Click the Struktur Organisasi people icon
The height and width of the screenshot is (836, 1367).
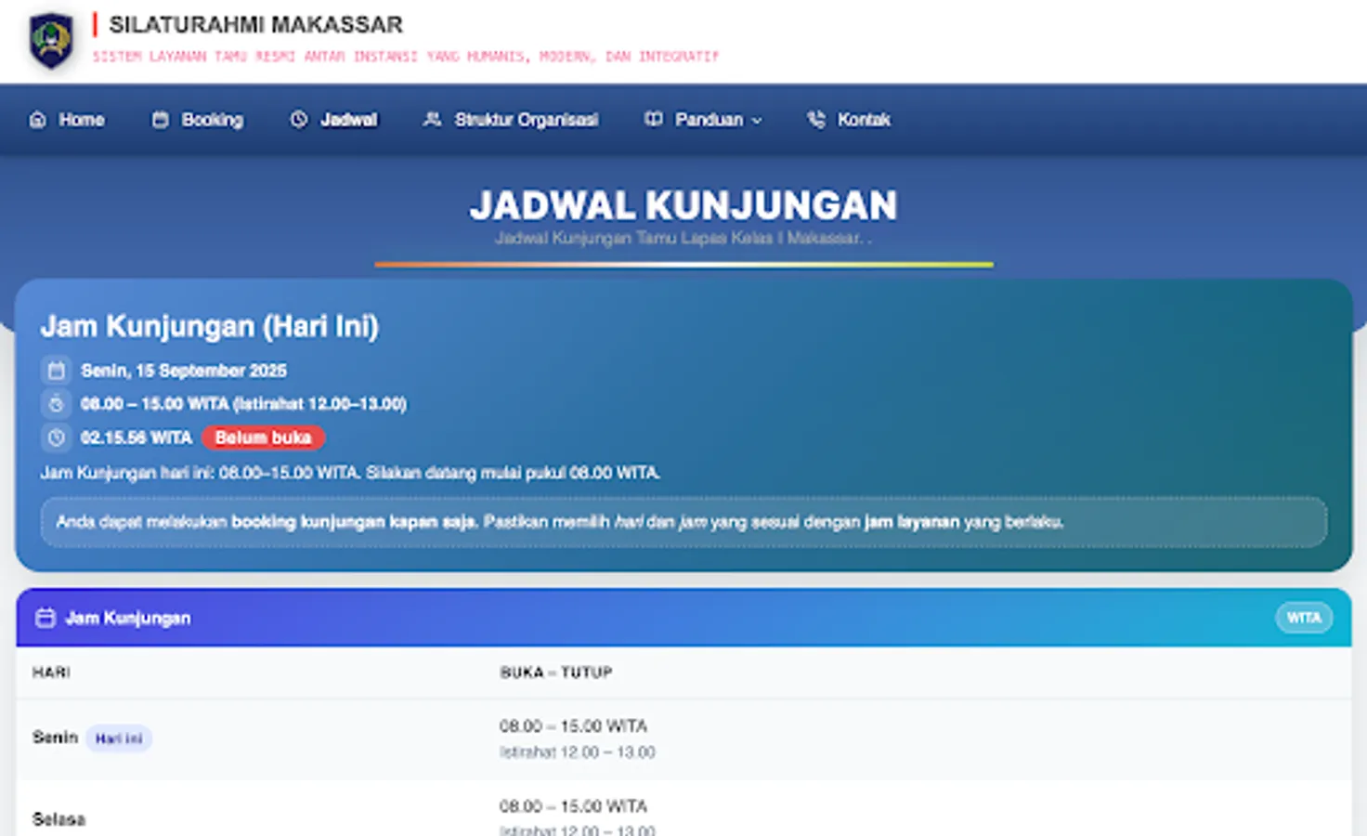click(x=432, y=120)
